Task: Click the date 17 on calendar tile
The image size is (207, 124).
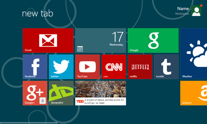Action: pyautogui.click(x=118, y=37)
